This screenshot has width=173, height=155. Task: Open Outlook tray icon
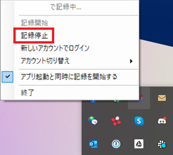tap(93, 144)
